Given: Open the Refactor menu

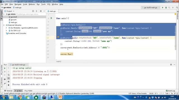Looking at the screenshot, I should (x=32, y=4).
